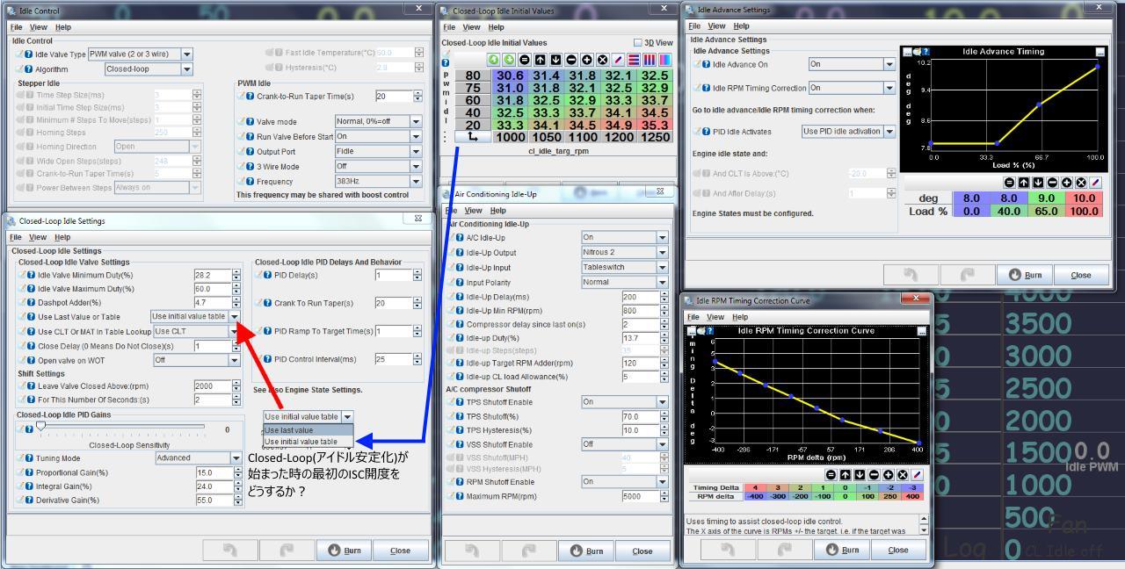
Task: Click Close in Closed-Loop Idle Settings window
Action: click(400, 551)
